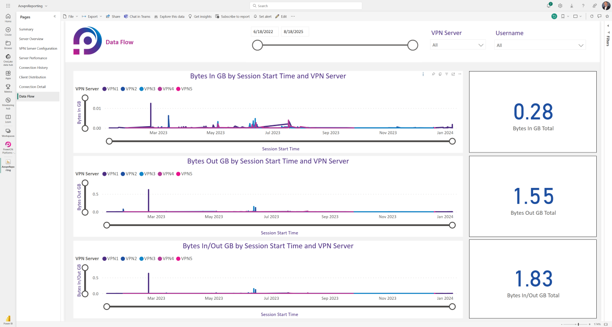Go to the Server Overview page
This screenshot has width=612, height=327.
click(31, 39)
